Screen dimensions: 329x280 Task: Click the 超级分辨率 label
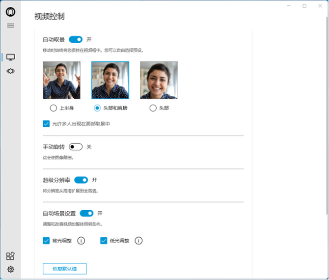(56, 180)
